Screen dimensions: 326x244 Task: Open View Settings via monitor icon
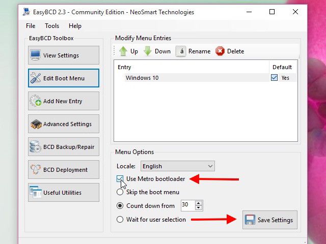point(35,55)
